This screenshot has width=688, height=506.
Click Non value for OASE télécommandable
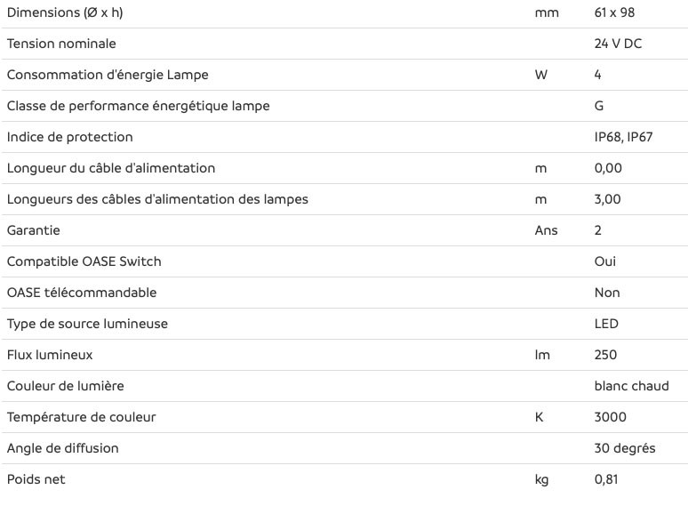tap(607, 293)
